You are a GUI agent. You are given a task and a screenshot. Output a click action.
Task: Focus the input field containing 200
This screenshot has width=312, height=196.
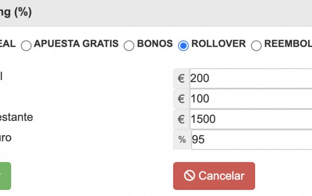(x=250, y=78)
